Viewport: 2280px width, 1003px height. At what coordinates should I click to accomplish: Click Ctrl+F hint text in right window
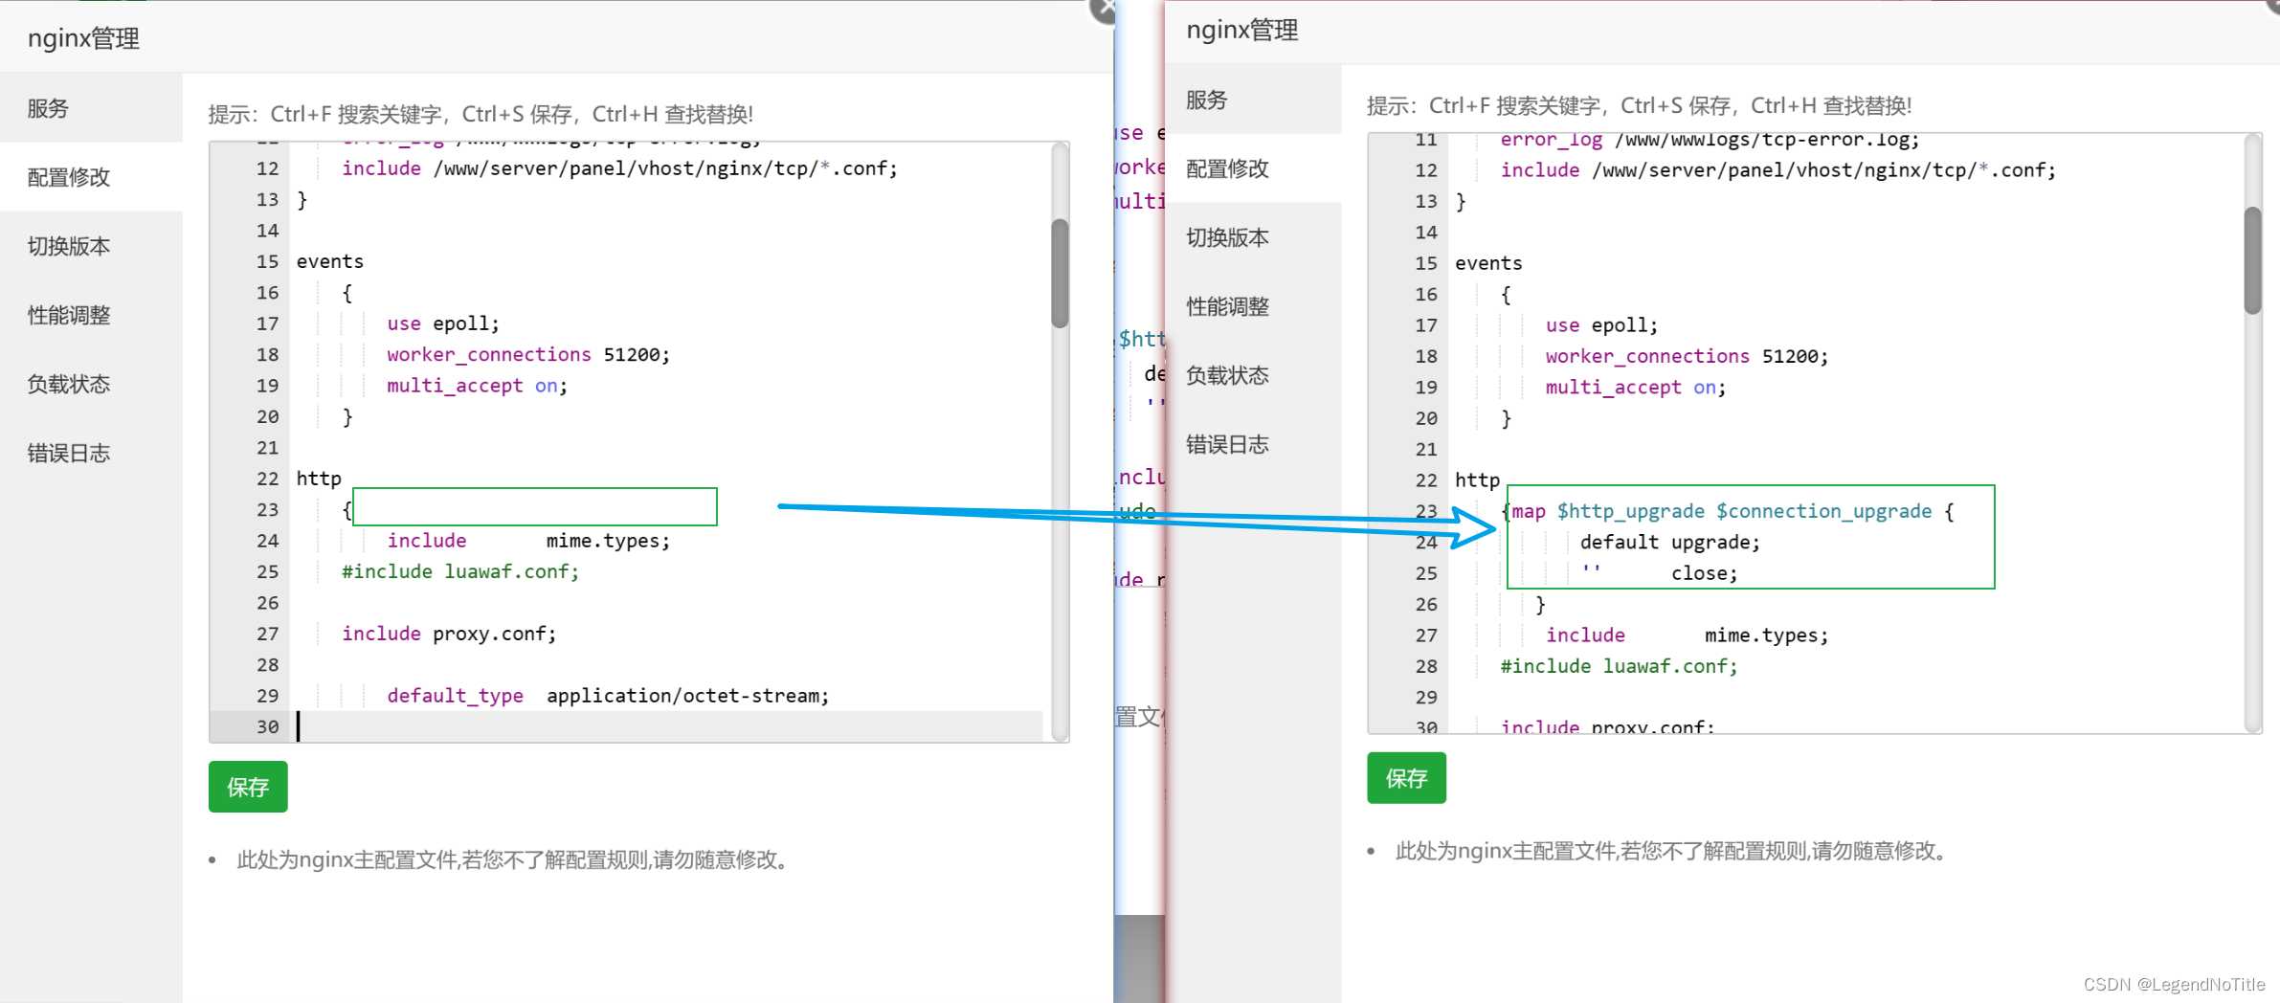[x=1639, y=105]
